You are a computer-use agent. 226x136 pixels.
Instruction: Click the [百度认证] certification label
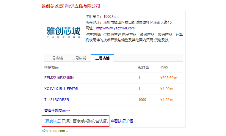53,121
